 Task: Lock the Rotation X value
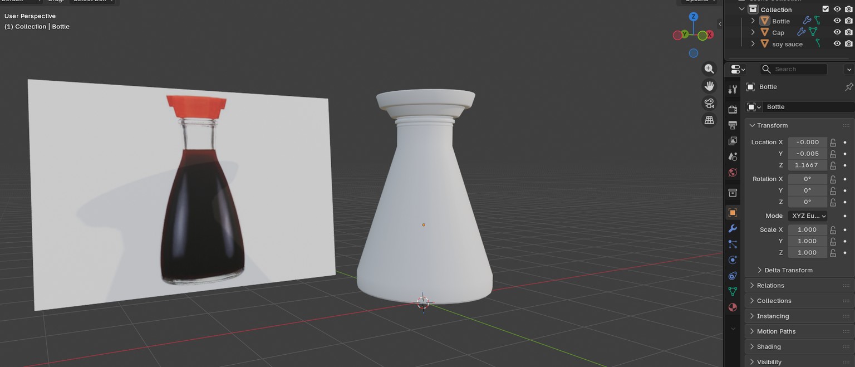[833, 179]
